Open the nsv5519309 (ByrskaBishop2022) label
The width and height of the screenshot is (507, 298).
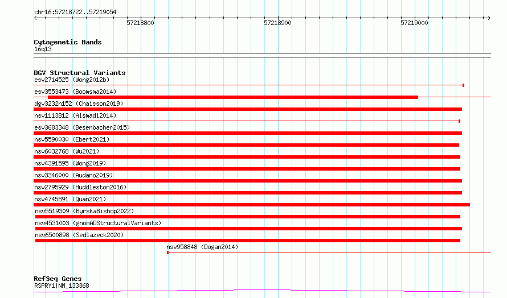[x=84, y=211]
